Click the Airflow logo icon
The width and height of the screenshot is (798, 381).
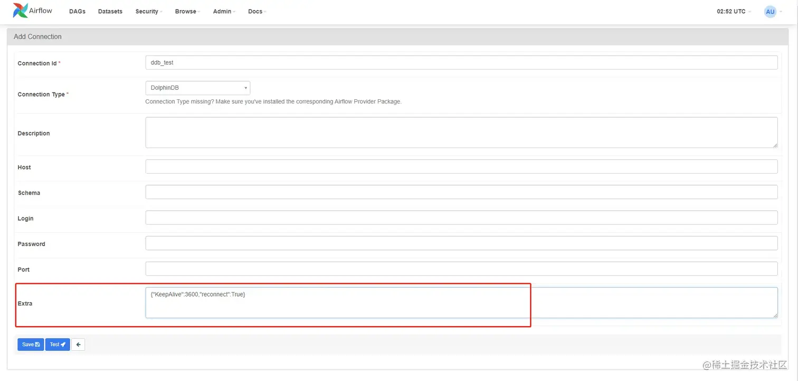[x=21, y=11]
